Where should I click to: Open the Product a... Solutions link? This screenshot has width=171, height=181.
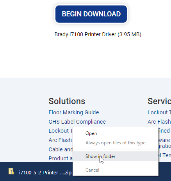pos(61,158)
